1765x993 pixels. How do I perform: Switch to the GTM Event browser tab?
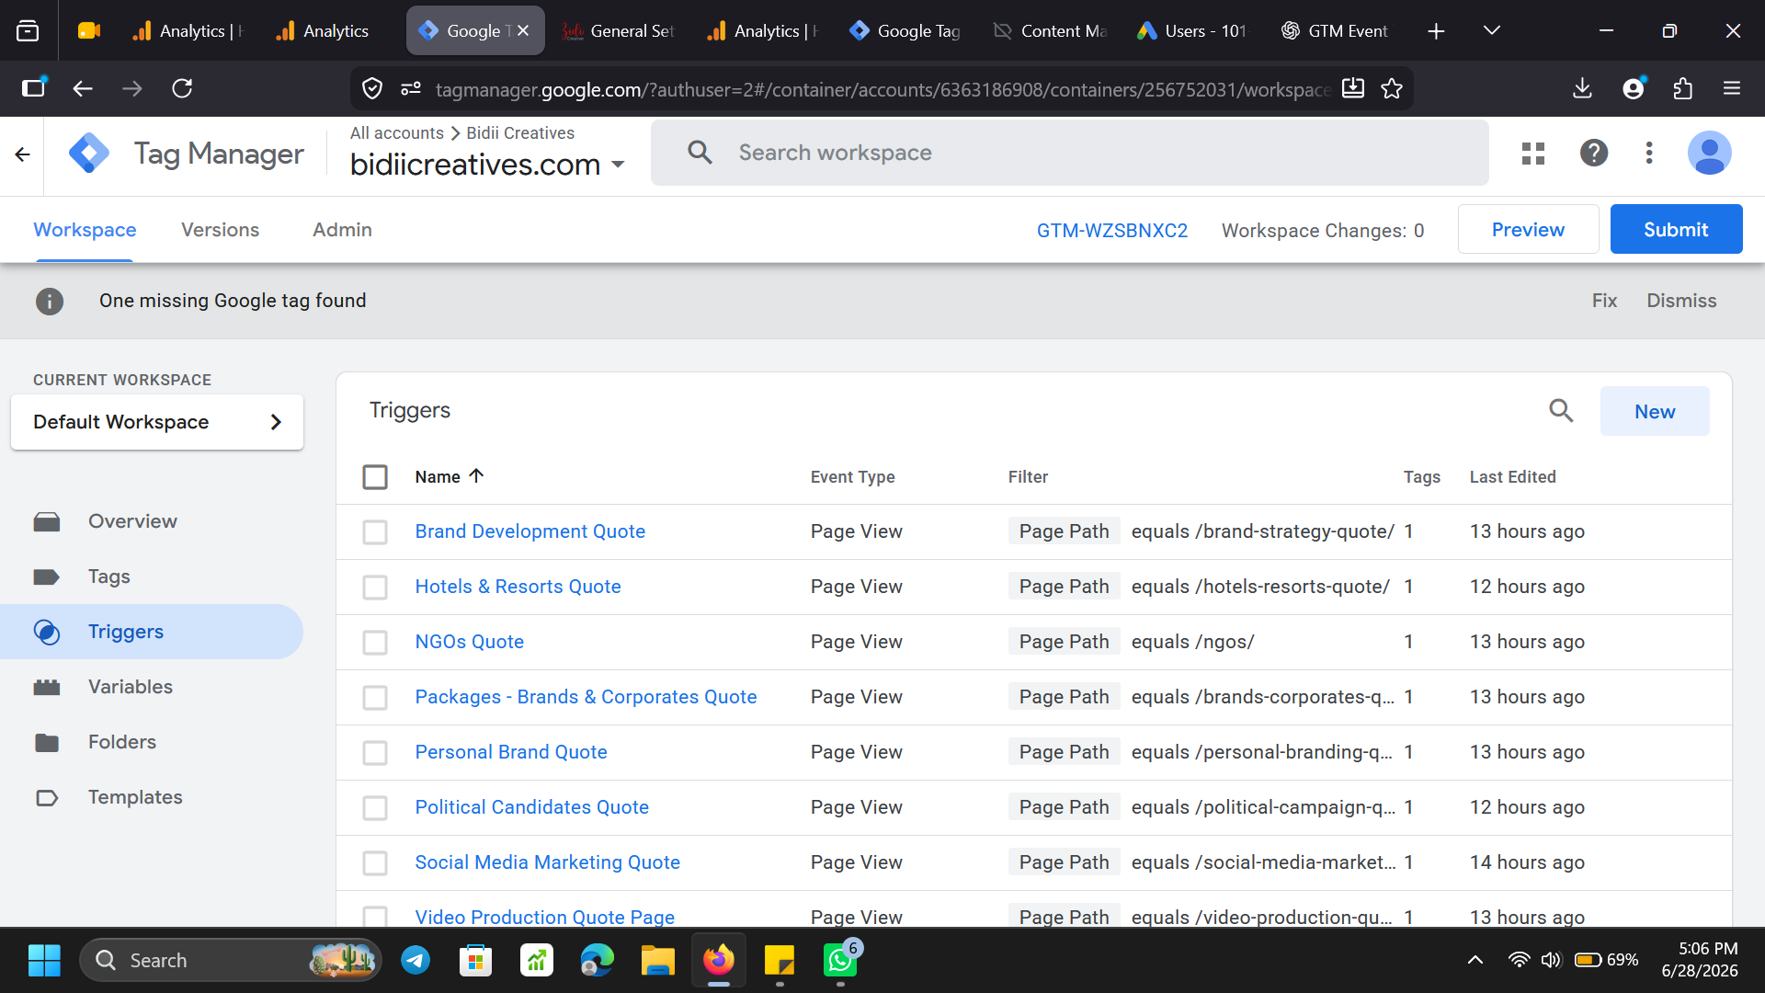[1335, 31]
